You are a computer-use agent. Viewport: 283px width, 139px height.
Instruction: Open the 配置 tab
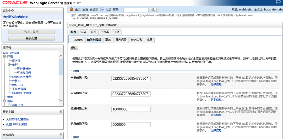tap(73, 32)
